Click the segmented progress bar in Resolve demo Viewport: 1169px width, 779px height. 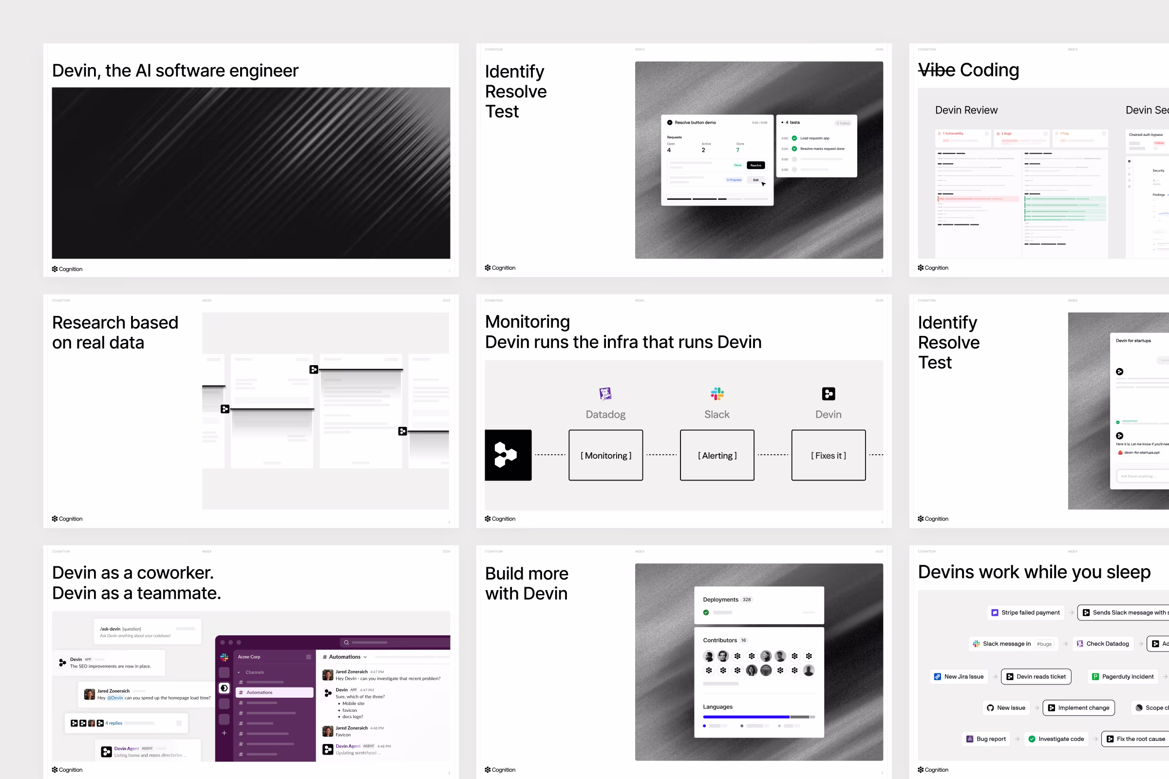point(716,199)
